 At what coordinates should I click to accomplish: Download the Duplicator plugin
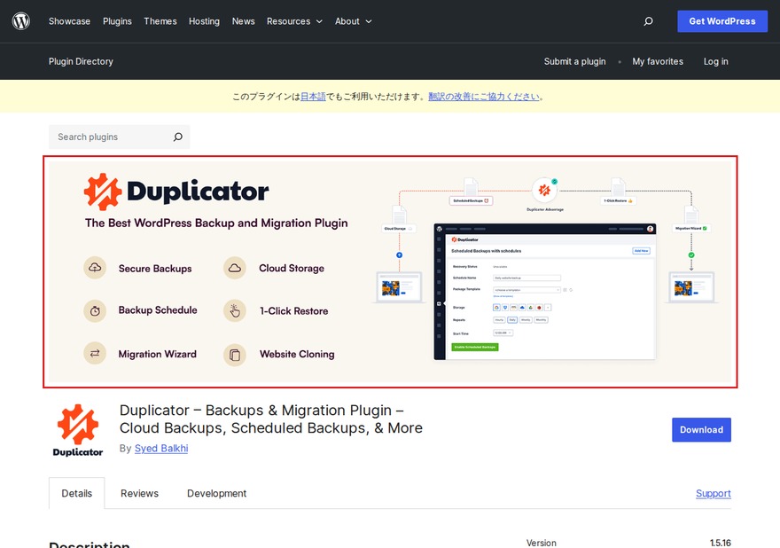pyautogui.click(x=701, y=429)
